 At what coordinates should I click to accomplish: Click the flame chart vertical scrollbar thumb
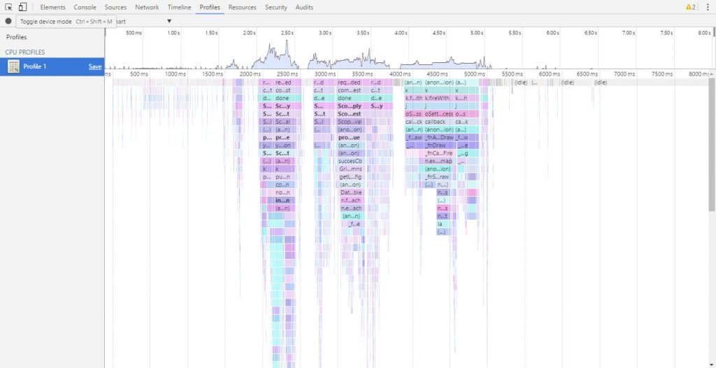click(713, 144)
